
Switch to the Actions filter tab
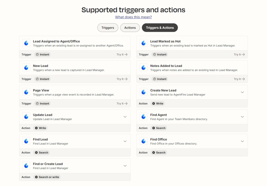click(130, 28)
